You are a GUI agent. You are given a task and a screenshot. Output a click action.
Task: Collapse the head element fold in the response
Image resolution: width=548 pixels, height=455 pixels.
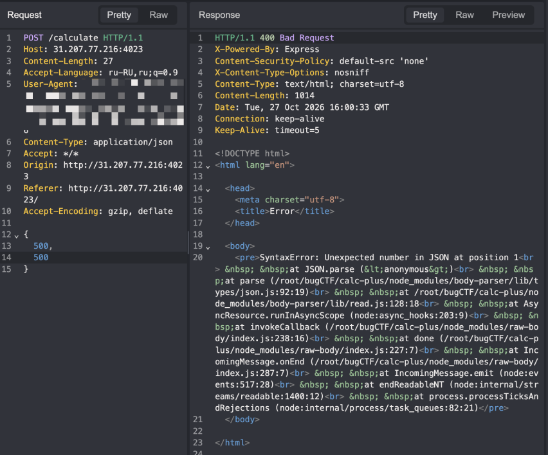[x=208, y=190]
